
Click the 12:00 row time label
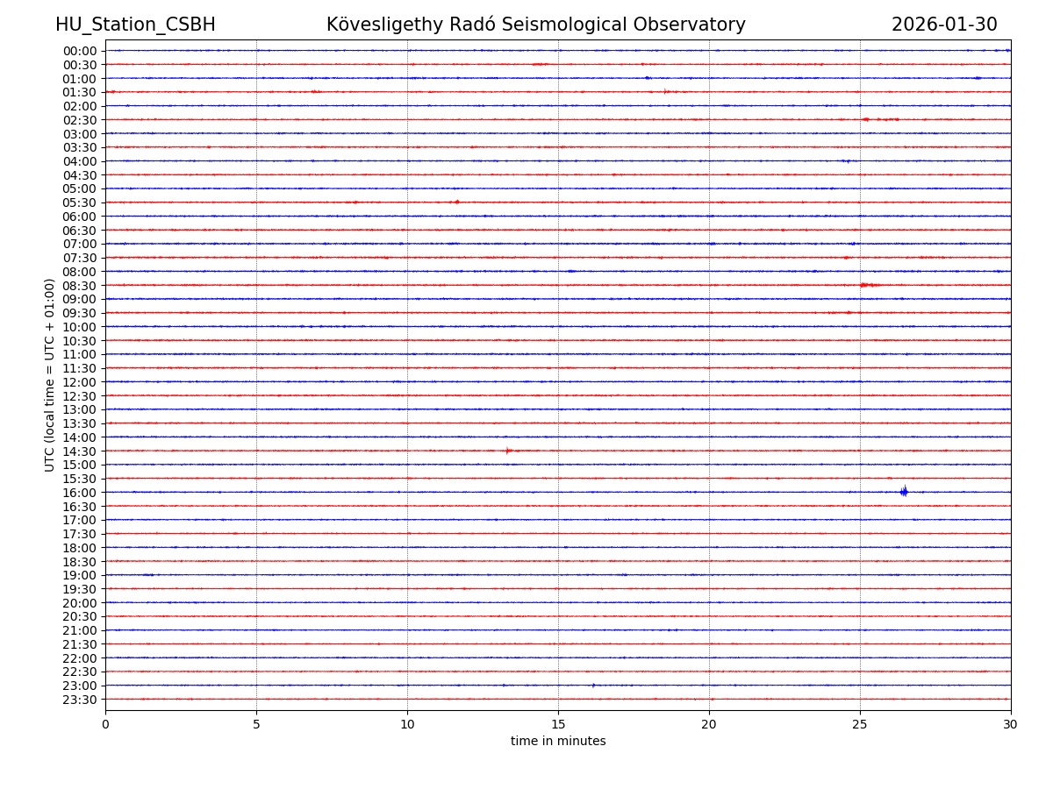point(80,382)
